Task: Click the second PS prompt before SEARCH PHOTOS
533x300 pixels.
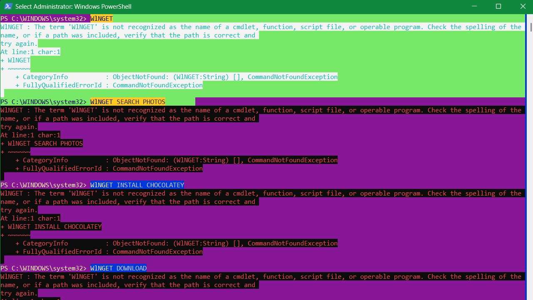Action: [x=44, y=102]
